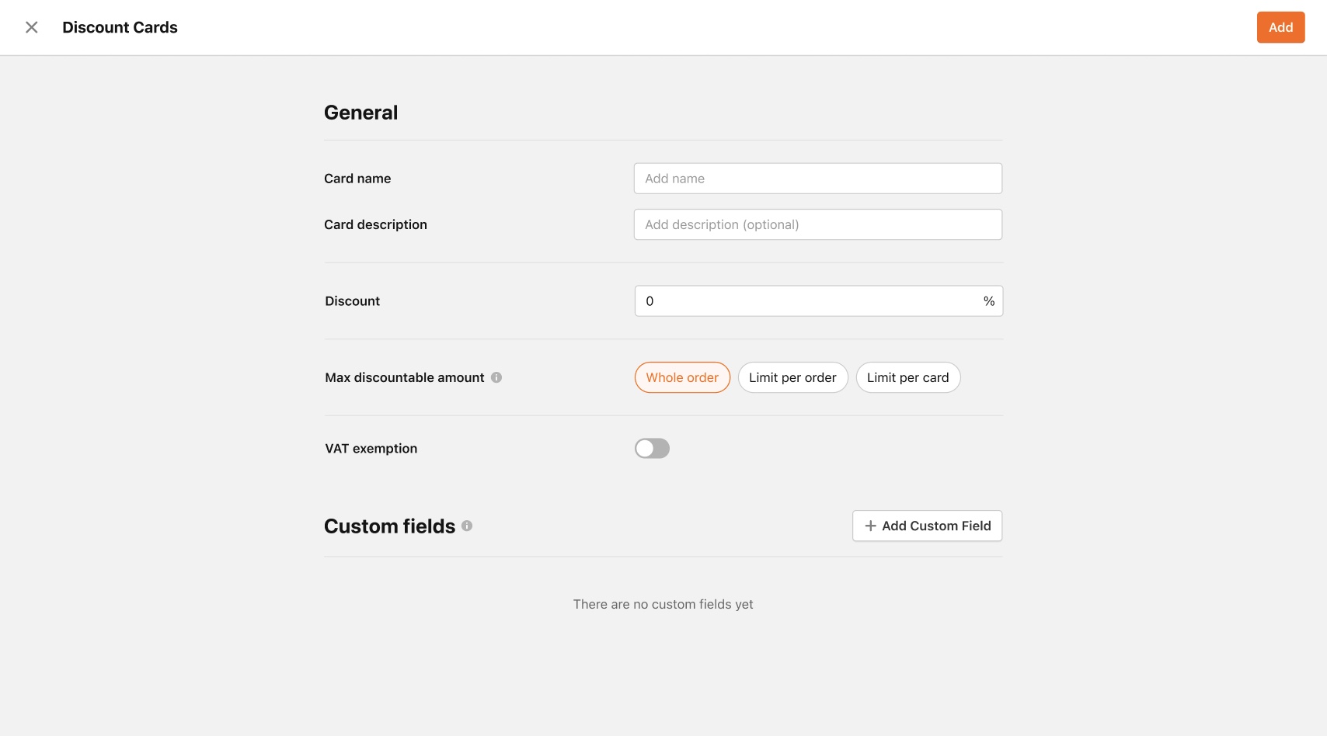Select the Limit per order option
This screenshot has width=1327, height=736.
[x=792, y=377]
